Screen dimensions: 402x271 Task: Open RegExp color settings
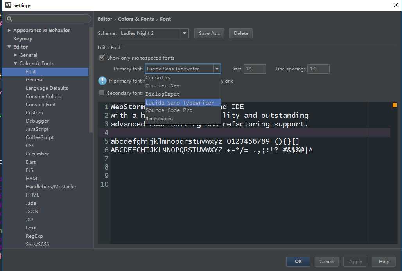34,236
